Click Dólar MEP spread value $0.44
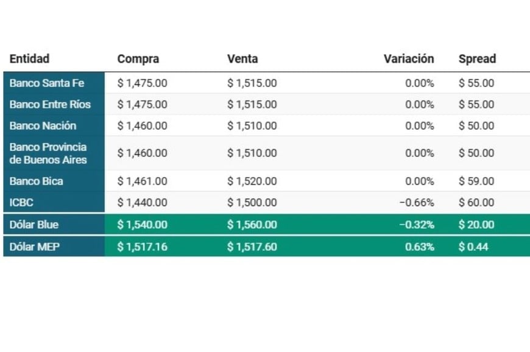 (473, 247)
